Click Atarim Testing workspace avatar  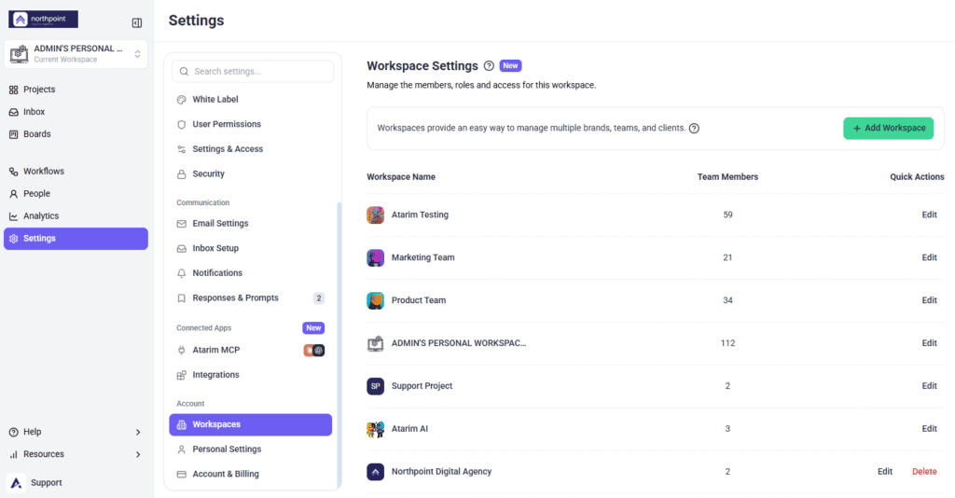(375, 214)
